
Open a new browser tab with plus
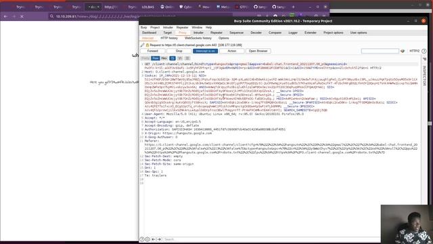[x=293, y=7]
